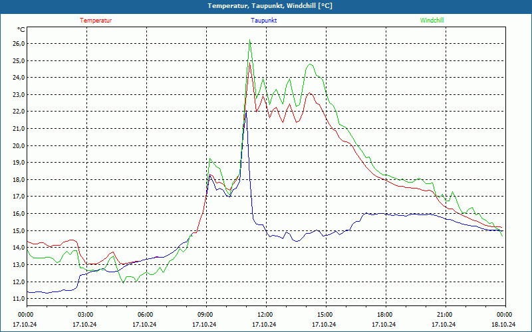
Task: Select the red 'Temperatur' legend label
Action: 96,21
